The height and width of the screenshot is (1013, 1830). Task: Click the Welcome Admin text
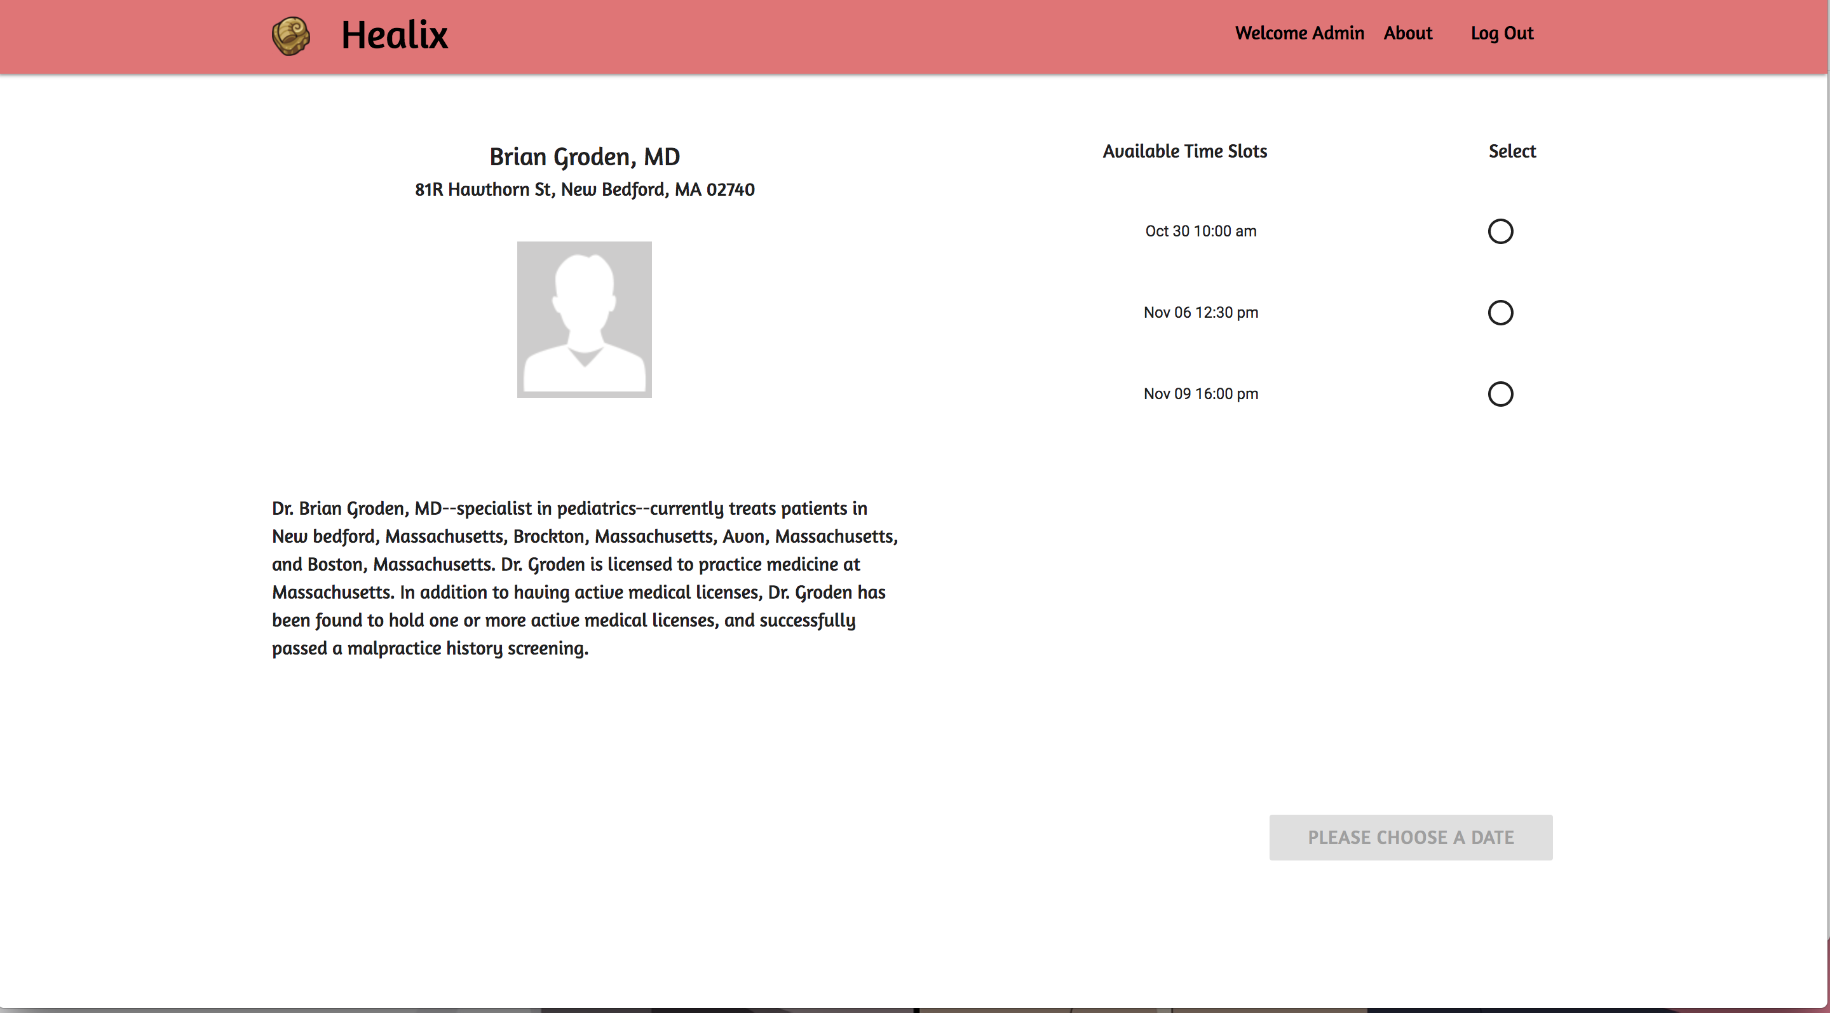tap(1299, 34)
